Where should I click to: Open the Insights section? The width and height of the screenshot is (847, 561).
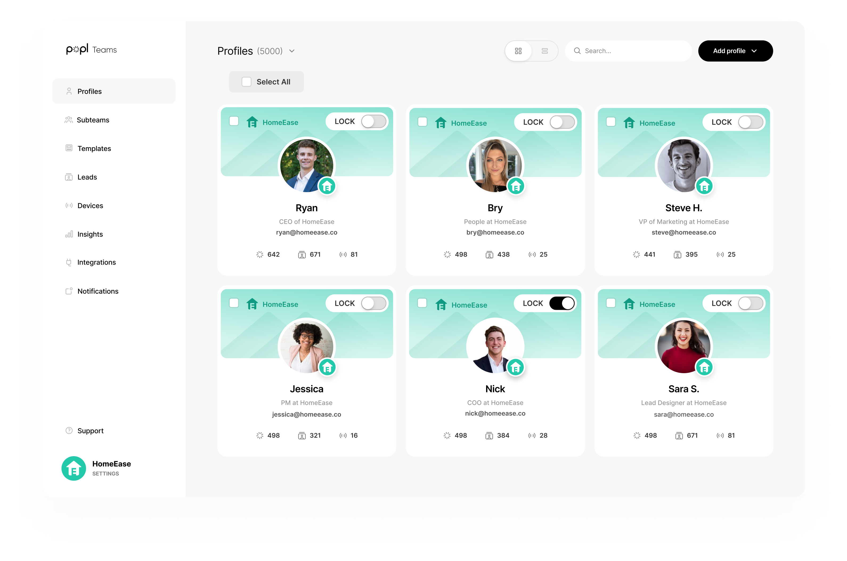point(90,234)
